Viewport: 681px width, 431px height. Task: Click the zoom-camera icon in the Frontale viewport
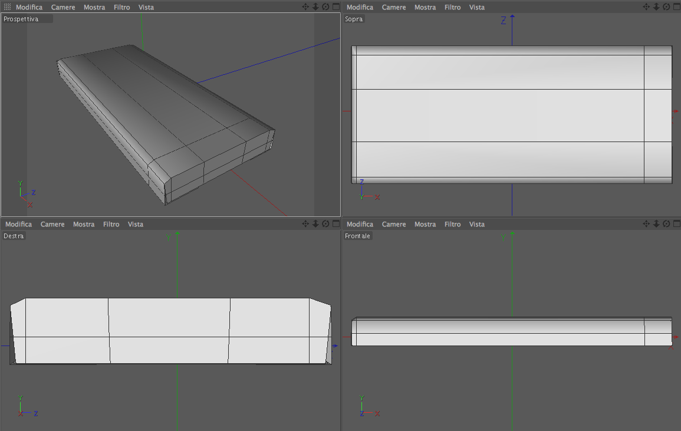[656, 223]
